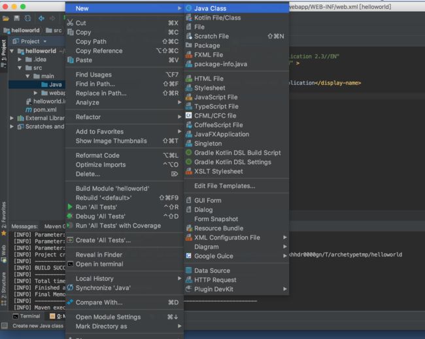The height and width of the screenshot is (339, 425).
Task: Collapse the main folder node
Action: click(x=27, y=76)
